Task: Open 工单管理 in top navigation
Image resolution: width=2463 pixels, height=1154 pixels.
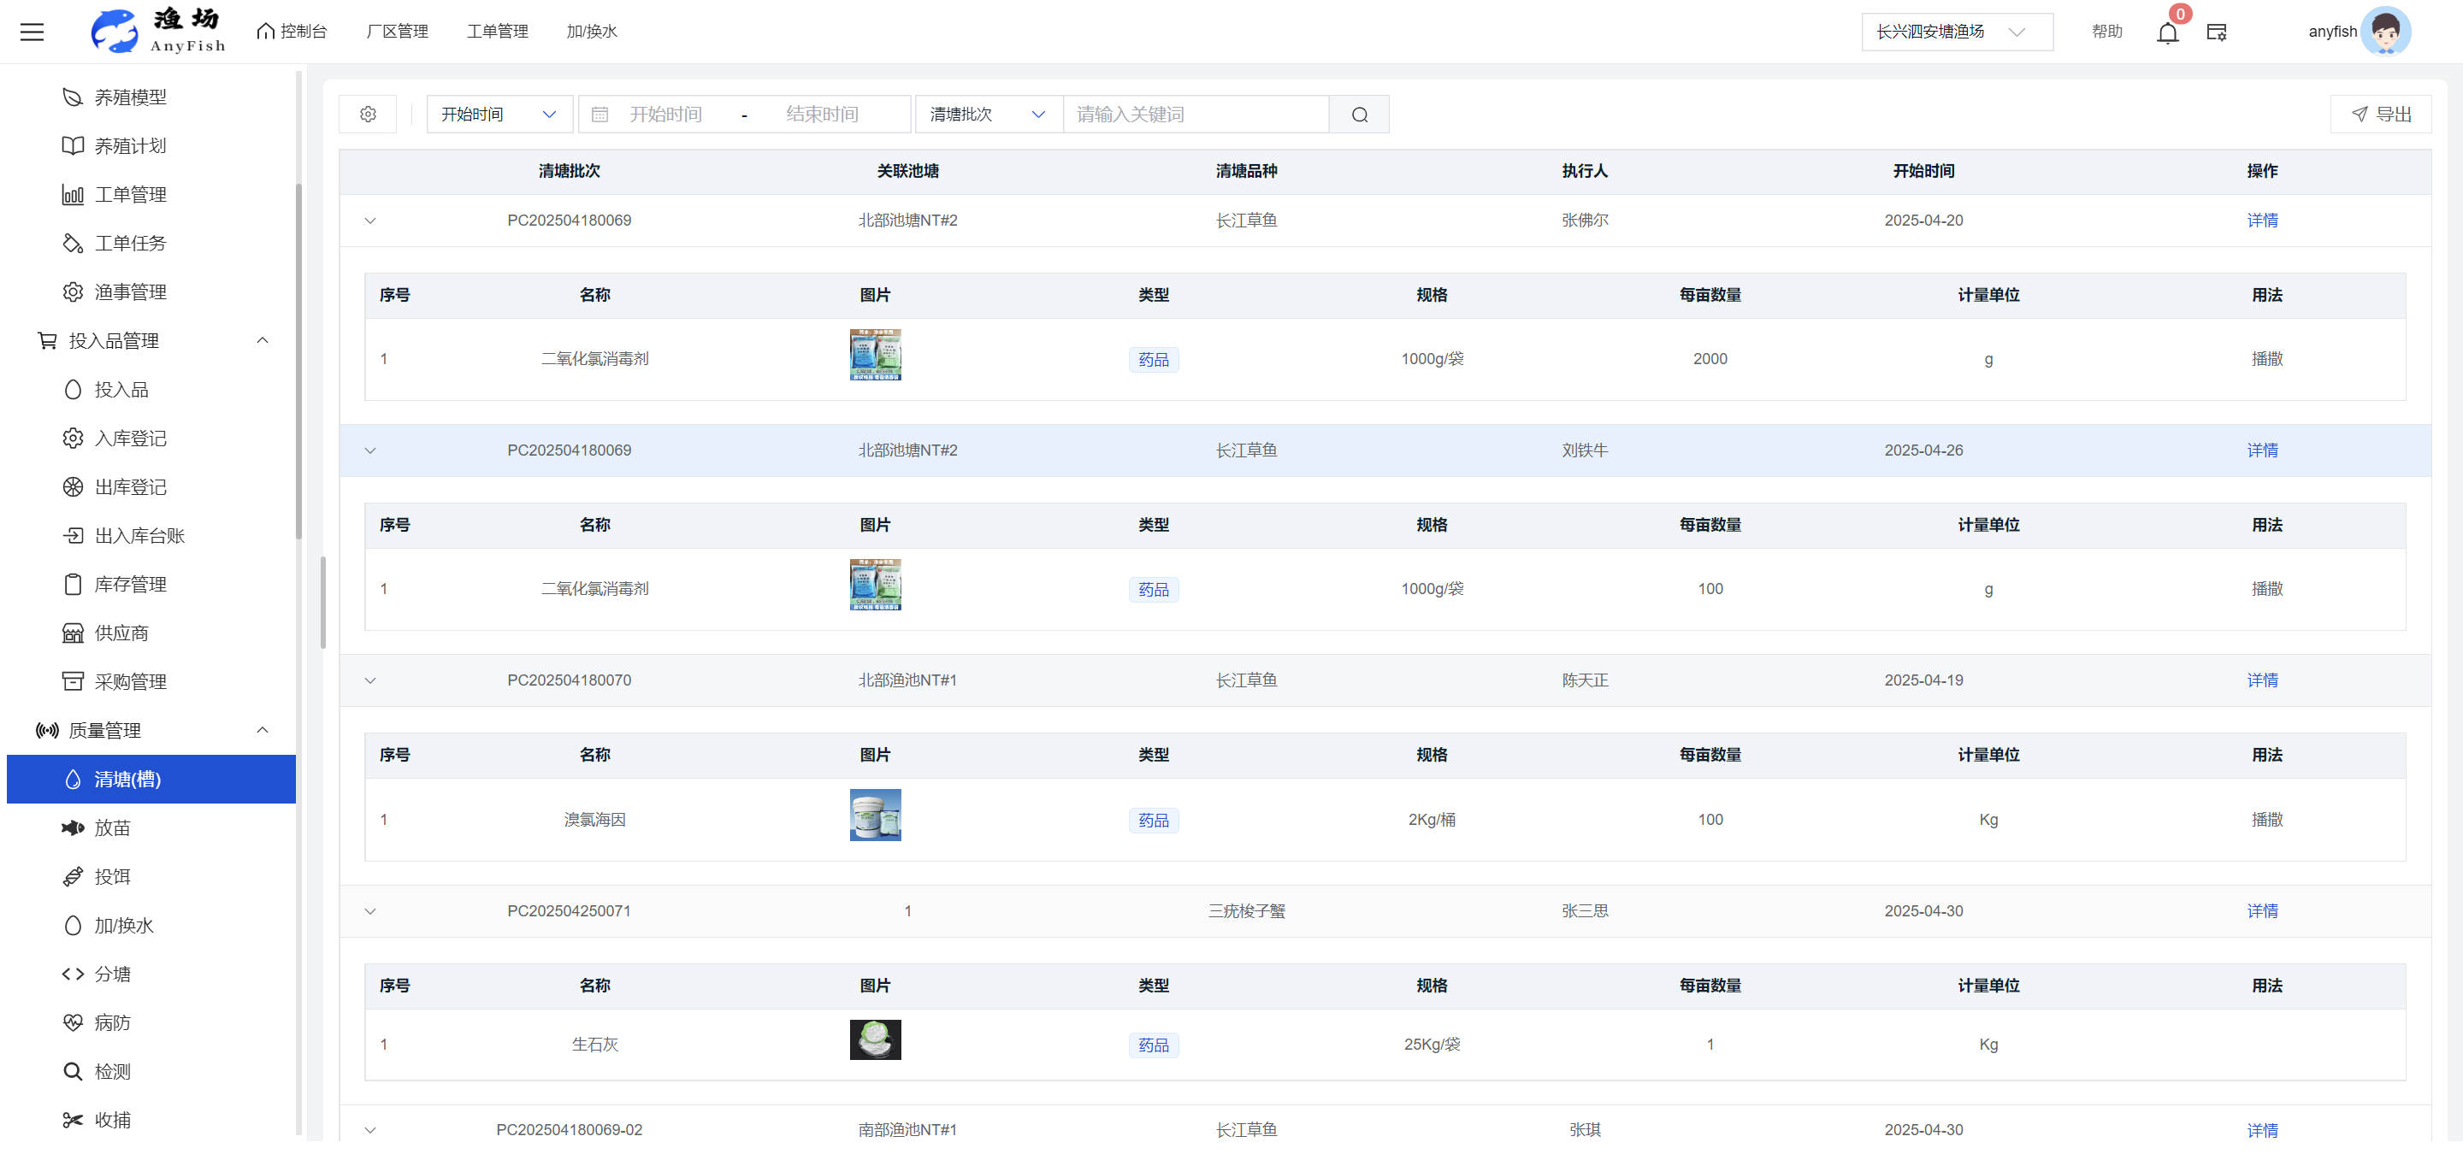Action: coord(497,32)
